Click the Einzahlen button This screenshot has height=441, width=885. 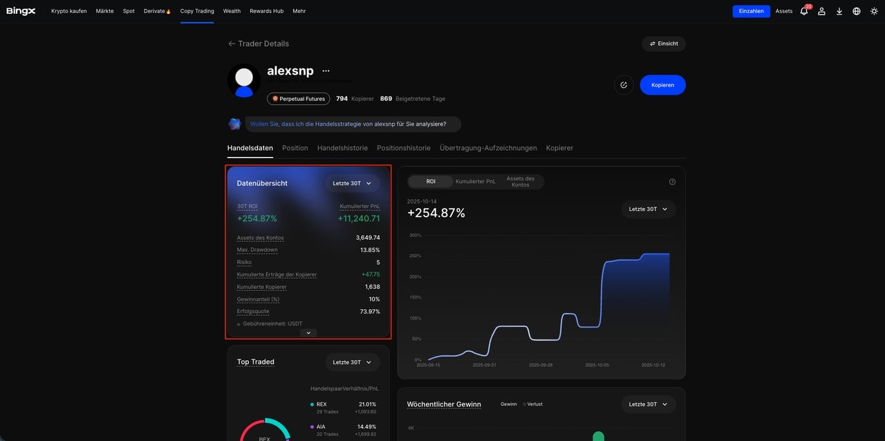pos(751,11)
